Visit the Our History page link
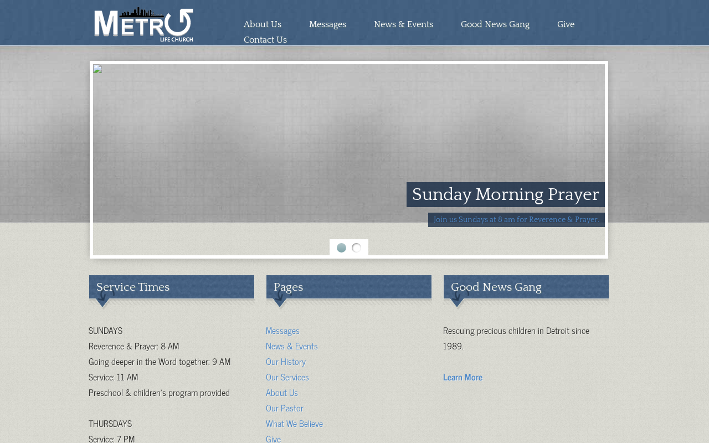 click(286, 362)
